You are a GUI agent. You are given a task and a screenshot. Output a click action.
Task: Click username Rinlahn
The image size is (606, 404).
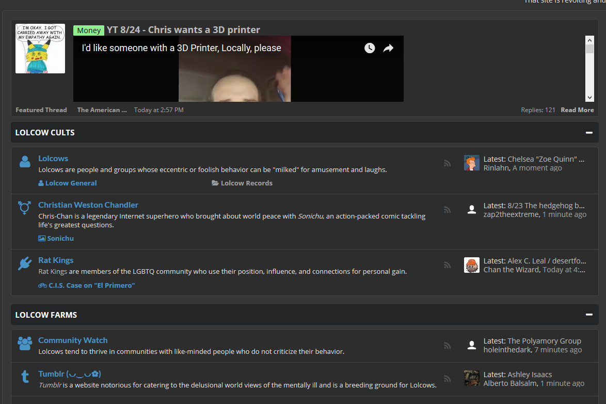[x=496, y=168]
